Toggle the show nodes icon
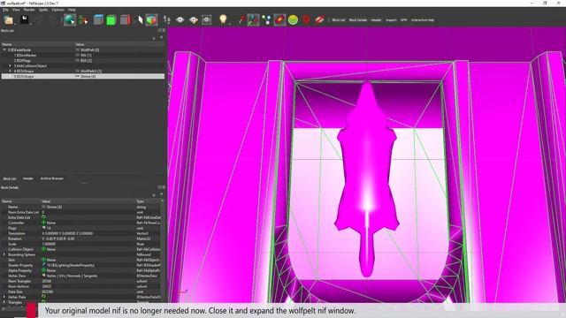The height and width of the screenshot is (318, 566). 266,19
